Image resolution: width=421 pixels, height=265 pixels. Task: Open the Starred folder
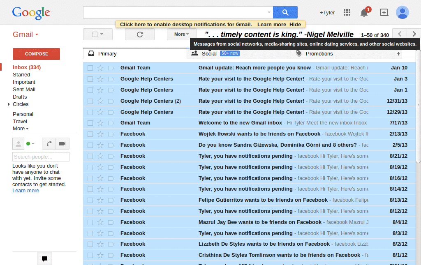[x=21, y=74]
